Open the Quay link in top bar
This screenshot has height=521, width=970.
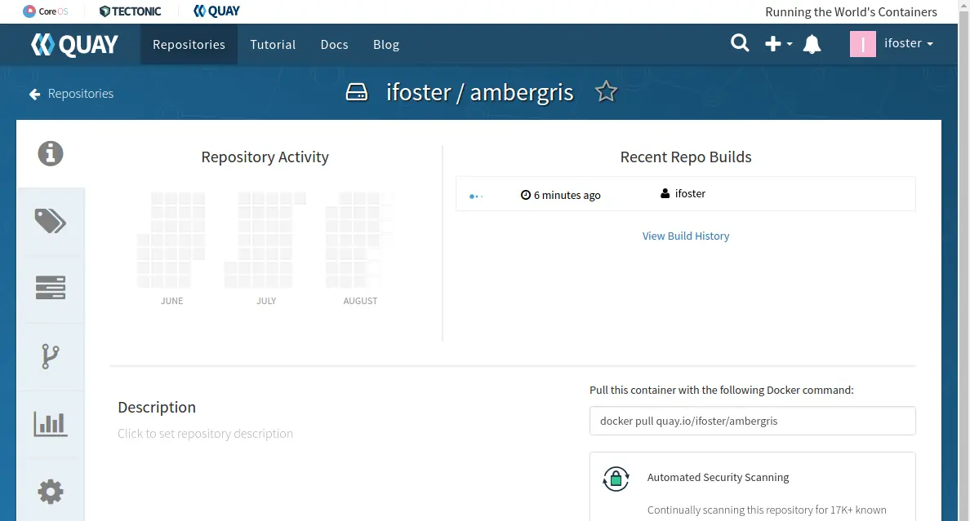pyautogui.click(x=216, y=11)
